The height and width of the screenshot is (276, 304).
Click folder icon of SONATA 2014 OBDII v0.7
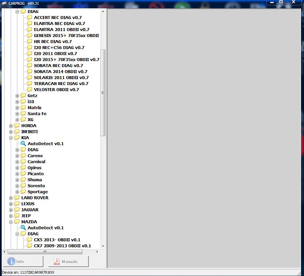click(x=29, y=71)
